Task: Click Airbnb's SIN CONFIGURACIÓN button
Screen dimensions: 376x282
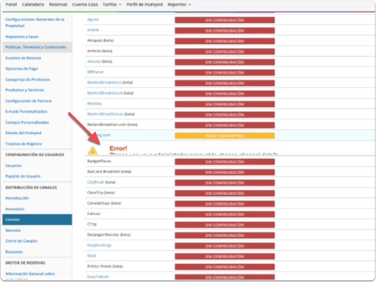Action: tap(225, 31)
